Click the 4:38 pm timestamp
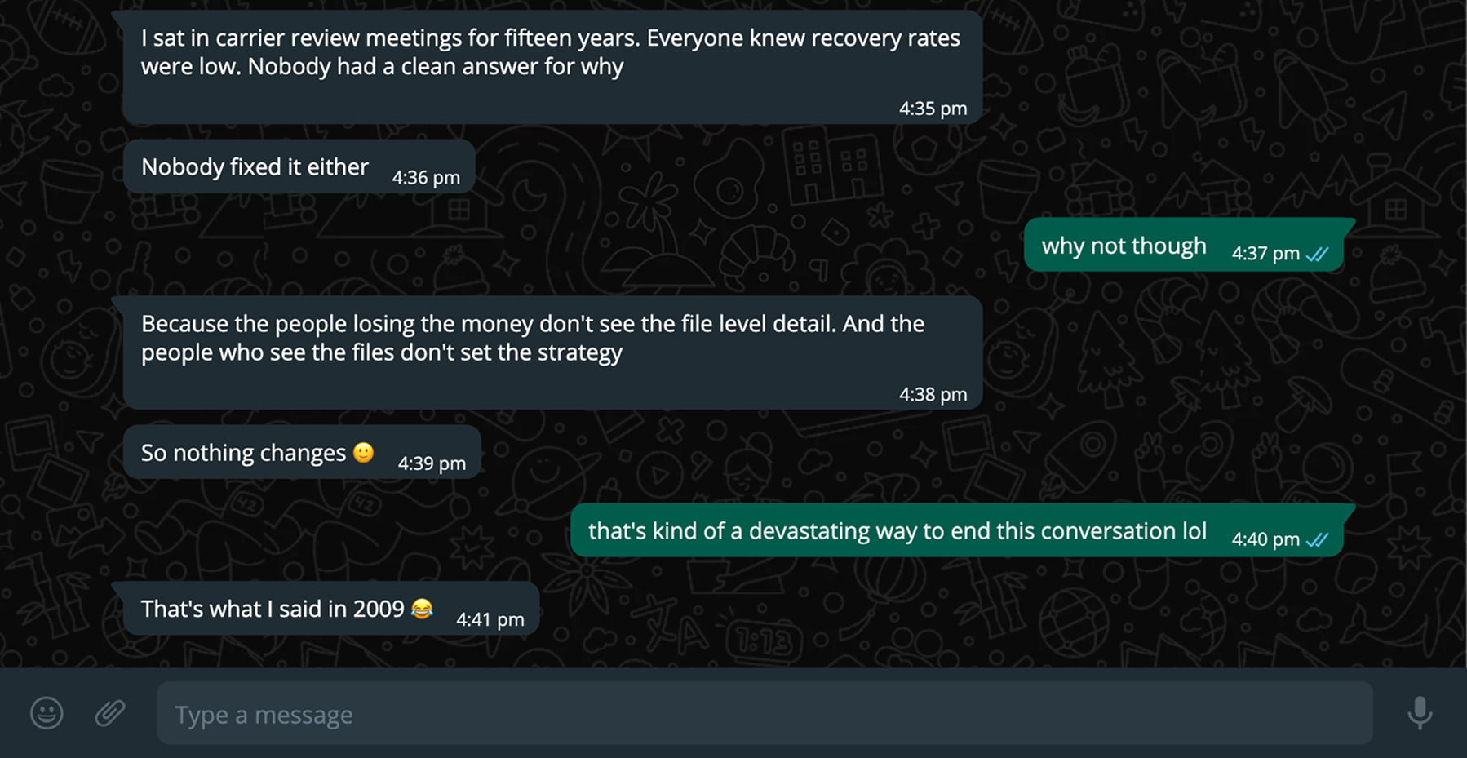 (933, 394)
